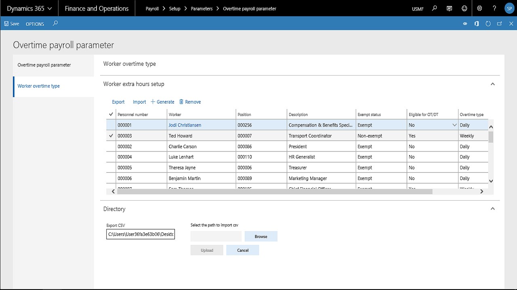Click the smiley feedback icon
This screenshot has height=290, width=517.
pyautogui.click(x=464, y=8)
